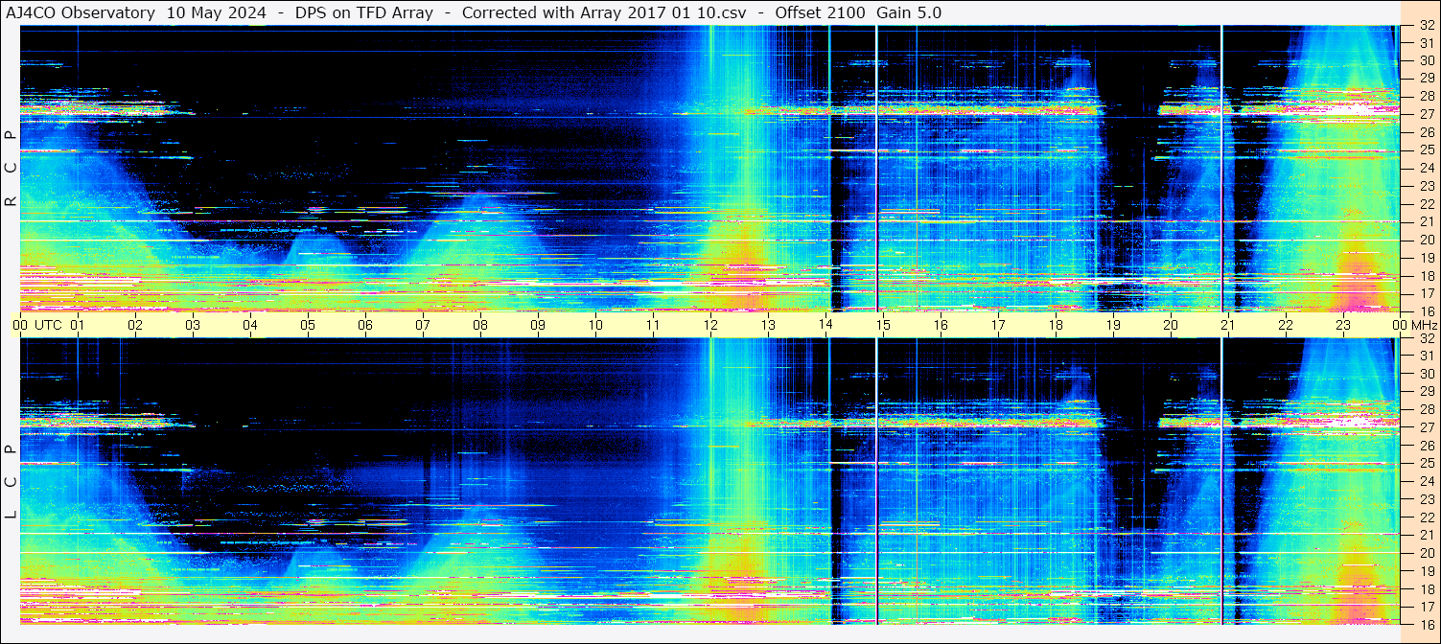Click "32" on the RCP frequency scale

coord(1427,26)
